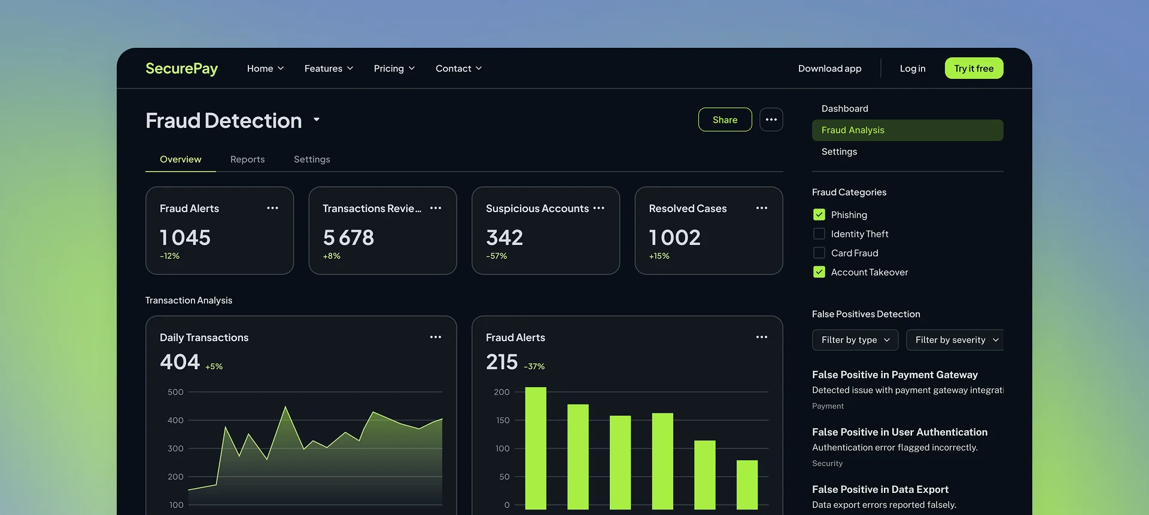Image resolution: width=1149 pixels, height=515 pixels.
Task: Click the 342 suspicious accounts value
Action: (x=504, y=238)
